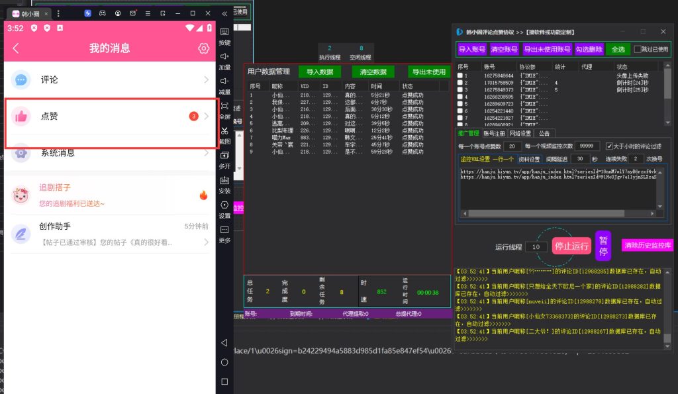
Task: Check account row 7 16254221827
Action: [460, 118]
